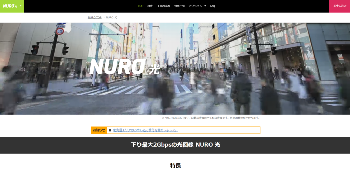The height and width of the screenshot is (170, 350).
Task: Select the NURO 光 breadcrumb text
Action: click(x=111, y=18)
